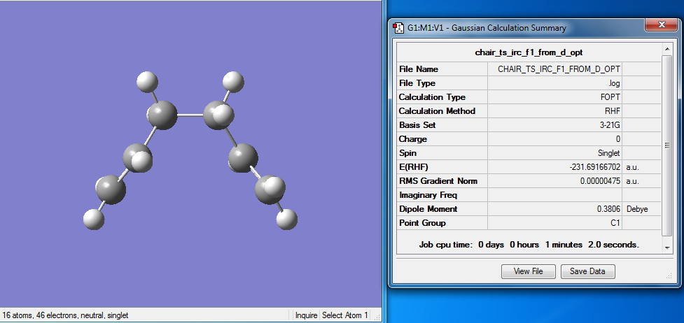Select the Calculation Method label
Viewport: 684px width, 323px height.
(437, 111)
